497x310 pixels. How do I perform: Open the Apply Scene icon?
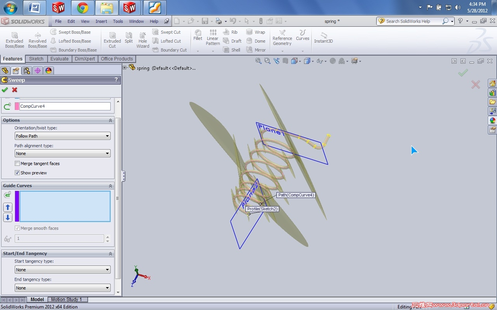click(x=342, y=61)
